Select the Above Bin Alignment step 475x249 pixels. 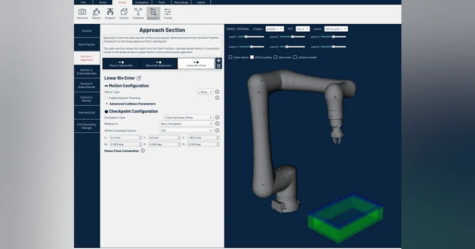click(158, 64)
